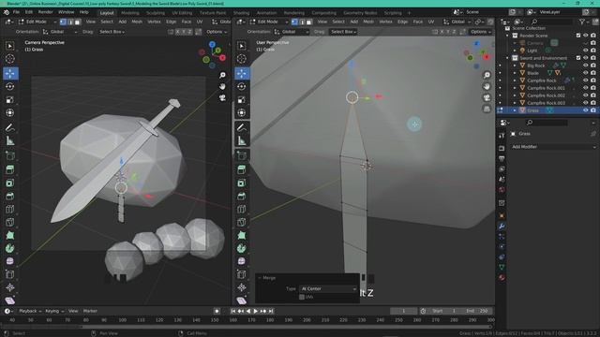Enable edge select mode in left viewport
This screenshot has width=600, height=337.
(70, 22)
